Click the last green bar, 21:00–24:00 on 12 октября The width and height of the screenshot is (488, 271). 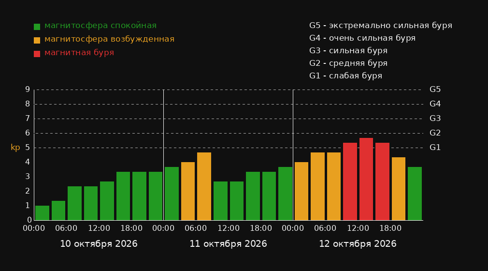415,194
